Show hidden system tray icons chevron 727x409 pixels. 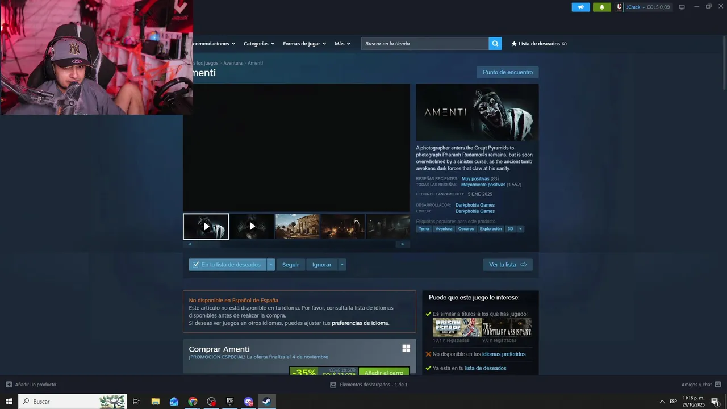662,402
